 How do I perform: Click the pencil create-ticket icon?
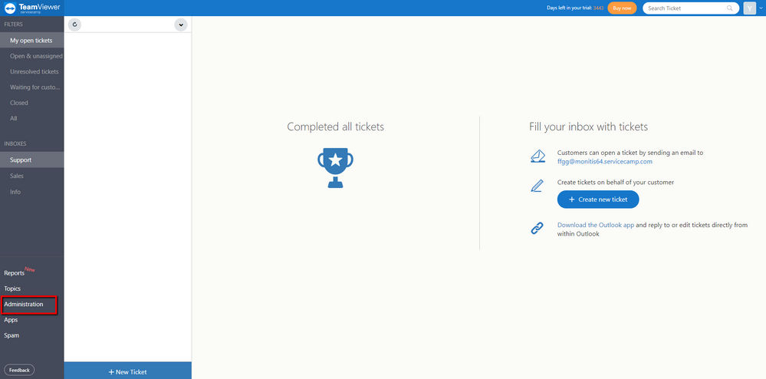pyautogui.click(x=537, y=186)
